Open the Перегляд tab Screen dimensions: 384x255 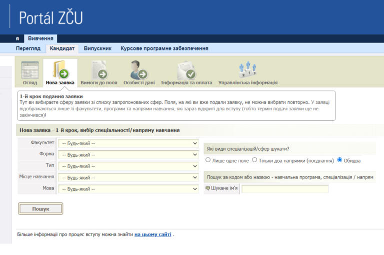click(x=28, y=48)
